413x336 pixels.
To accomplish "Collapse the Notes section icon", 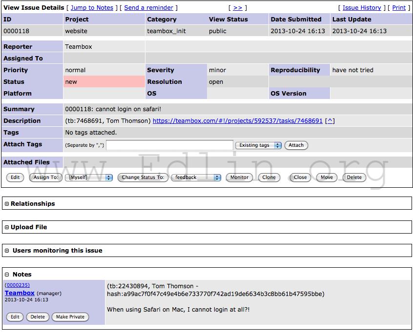I will (7, 275).
